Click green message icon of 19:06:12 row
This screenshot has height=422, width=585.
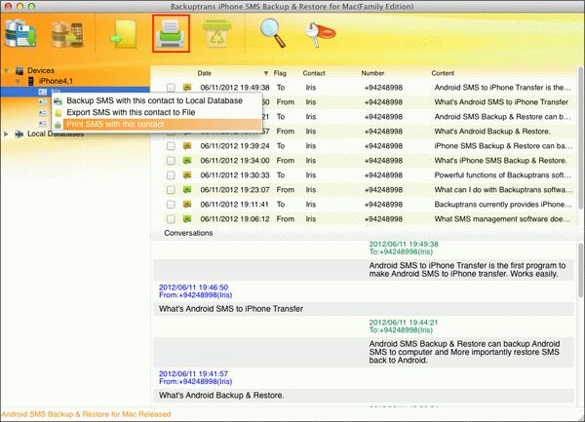click(187, 218)
